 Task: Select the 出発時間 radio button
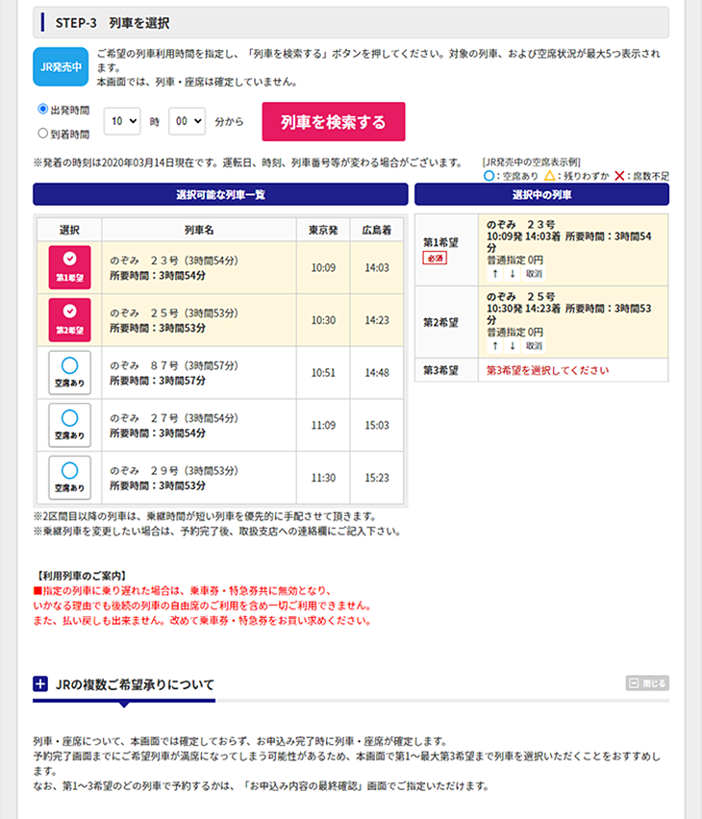pos(42,110)
